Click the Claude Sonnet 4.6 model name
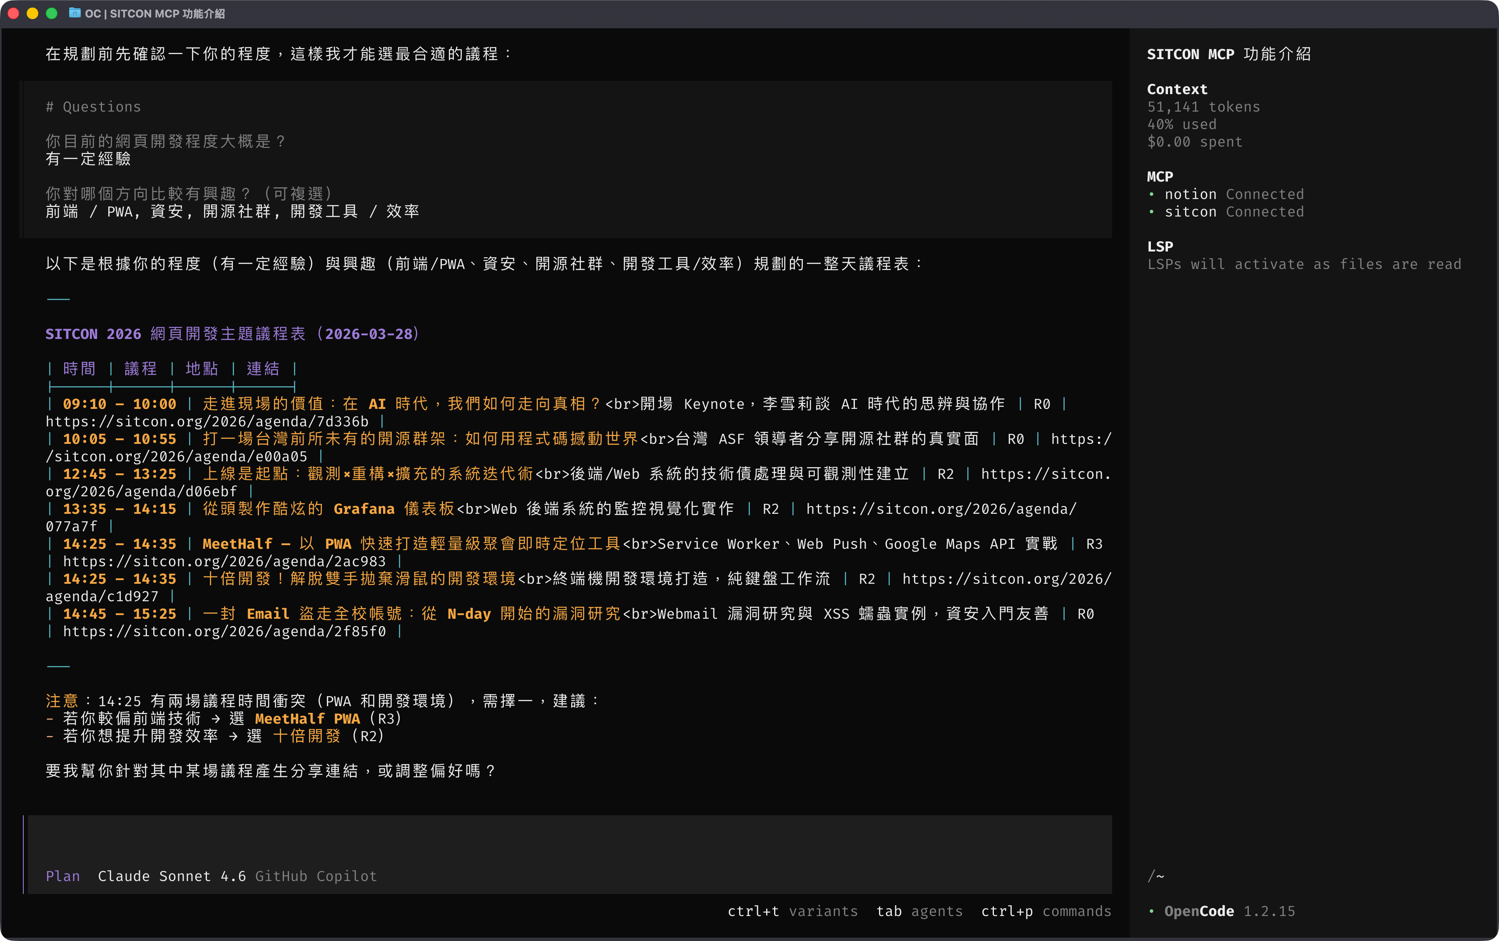The height and width of the screenshot is (941, 1499). 172,876
